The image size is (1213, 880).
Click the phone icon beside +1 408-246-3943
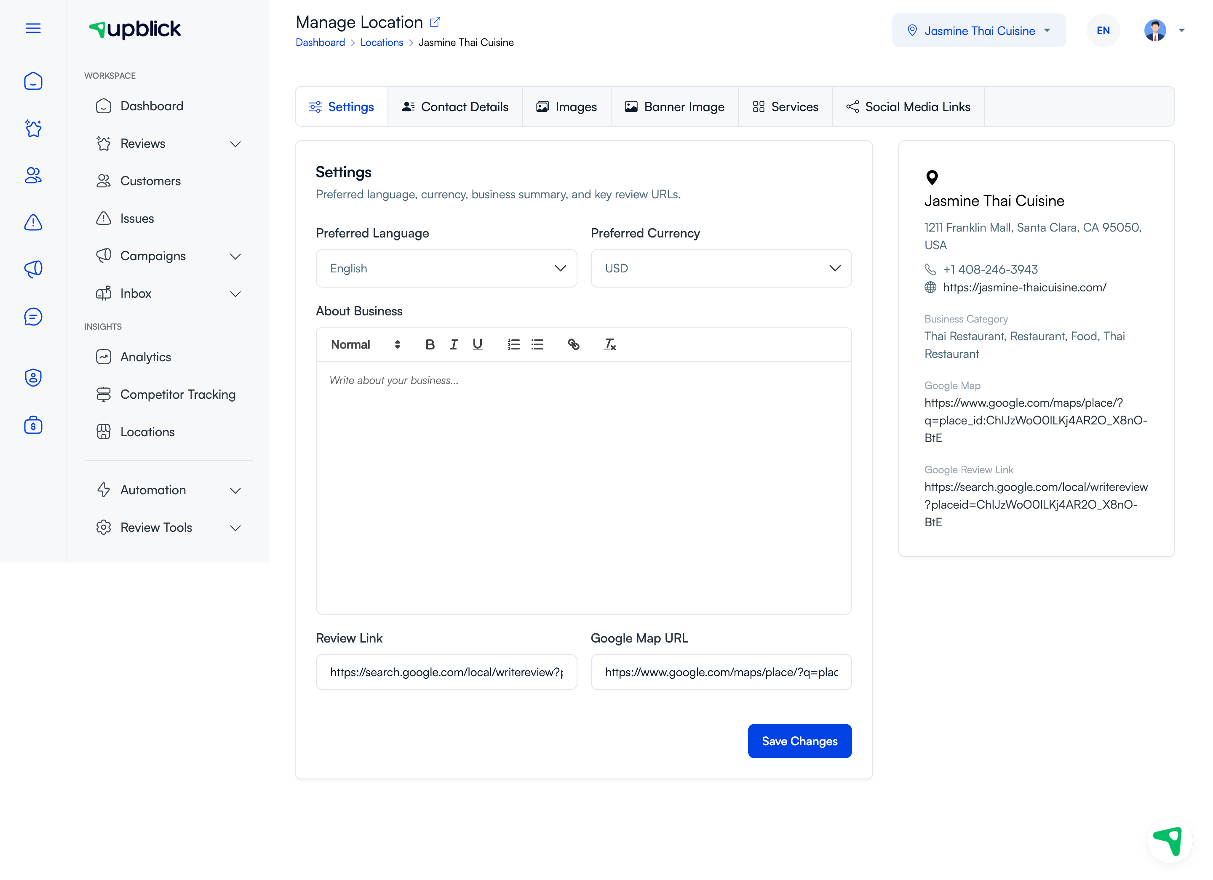931,269
